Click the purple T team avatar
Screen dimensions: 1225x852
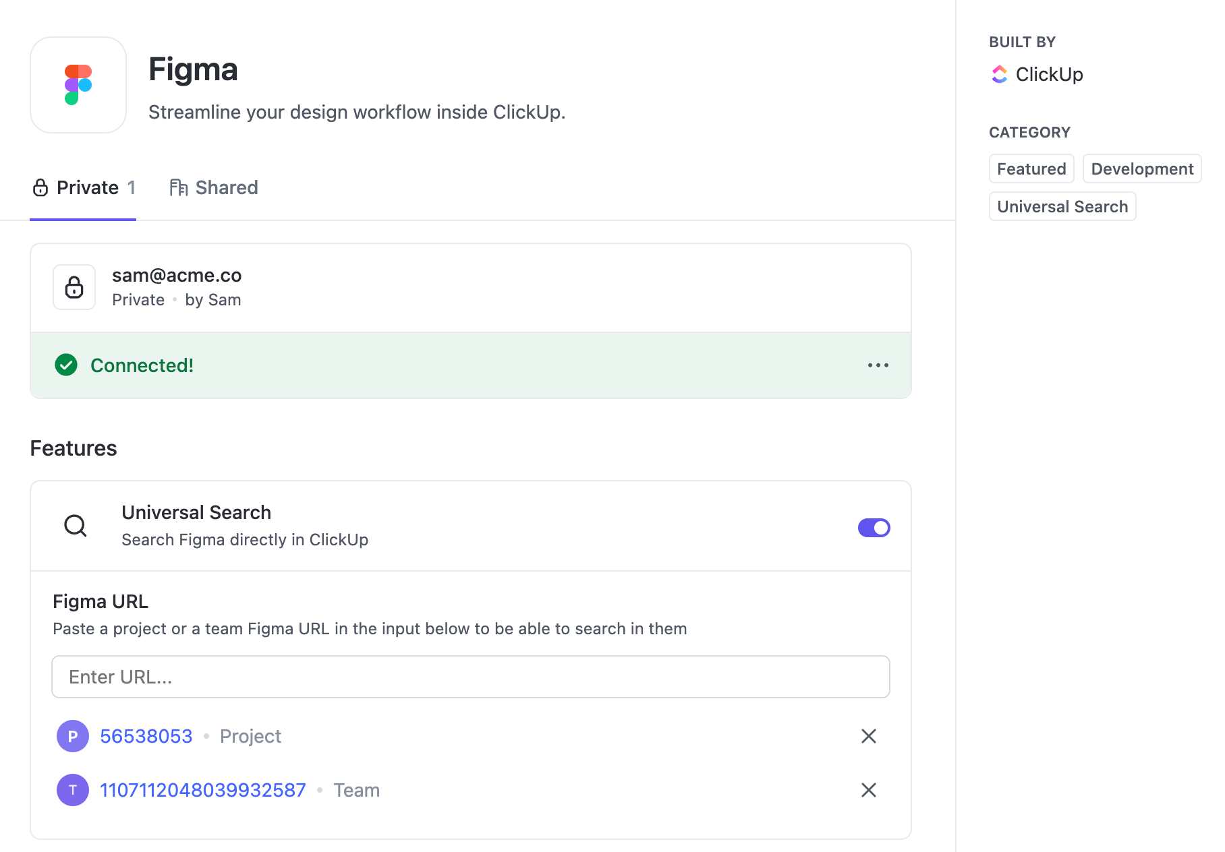[x=73, y=790]
